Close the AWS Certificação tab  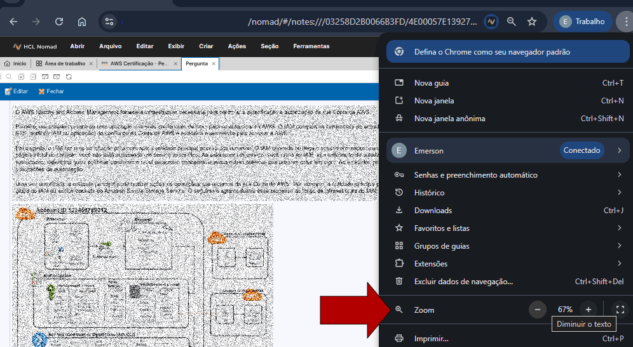175,63
